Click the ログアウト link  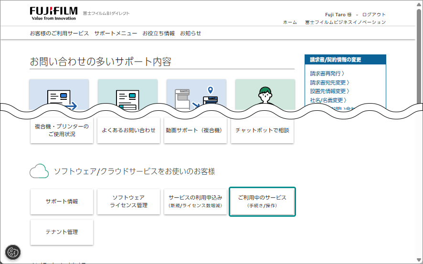[374, 15]
